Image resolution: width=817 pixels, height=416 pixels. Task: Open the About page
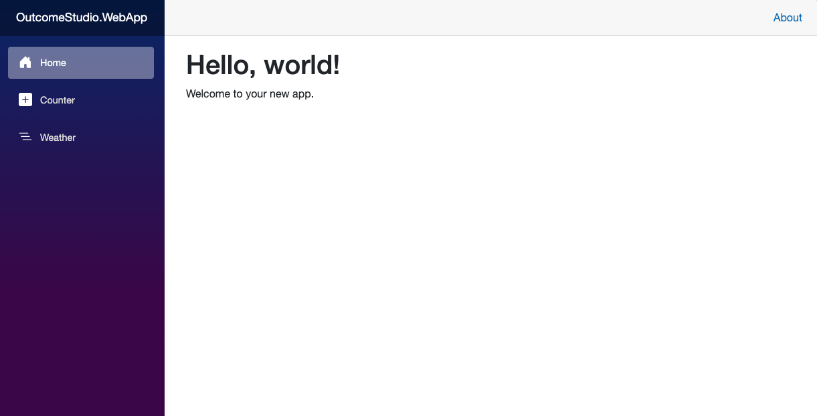(788, 17)
